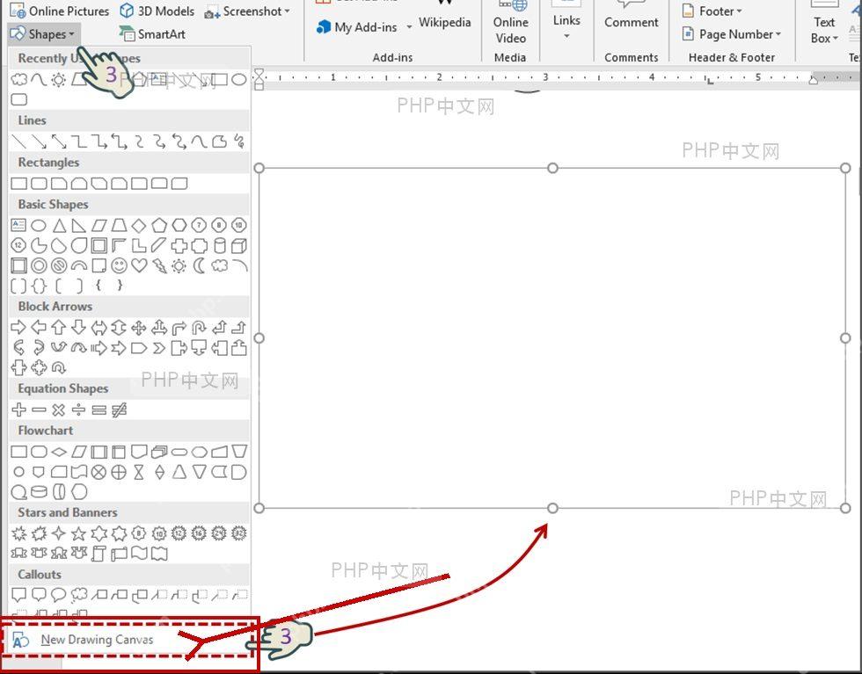Add a new Comment
Image resolution: width=862 pixels, height=674 pixels.
click(632, 16)
